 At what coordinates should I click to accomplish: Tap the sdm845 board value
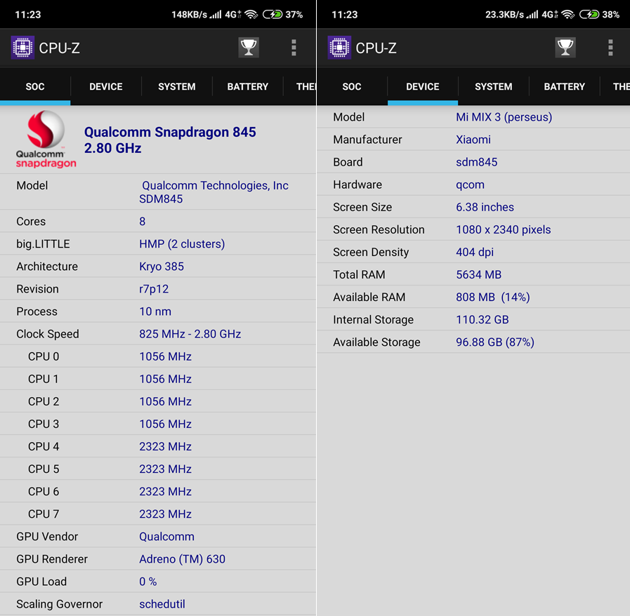click(476, 162)
